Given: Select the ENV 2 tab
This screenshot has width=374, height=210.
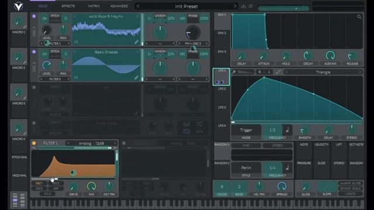Looking at the screenshot, I should pos(222,33).
